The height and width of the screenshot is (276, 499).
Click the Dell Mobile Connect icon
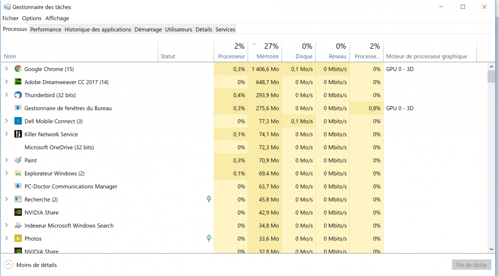coord(18,121)
